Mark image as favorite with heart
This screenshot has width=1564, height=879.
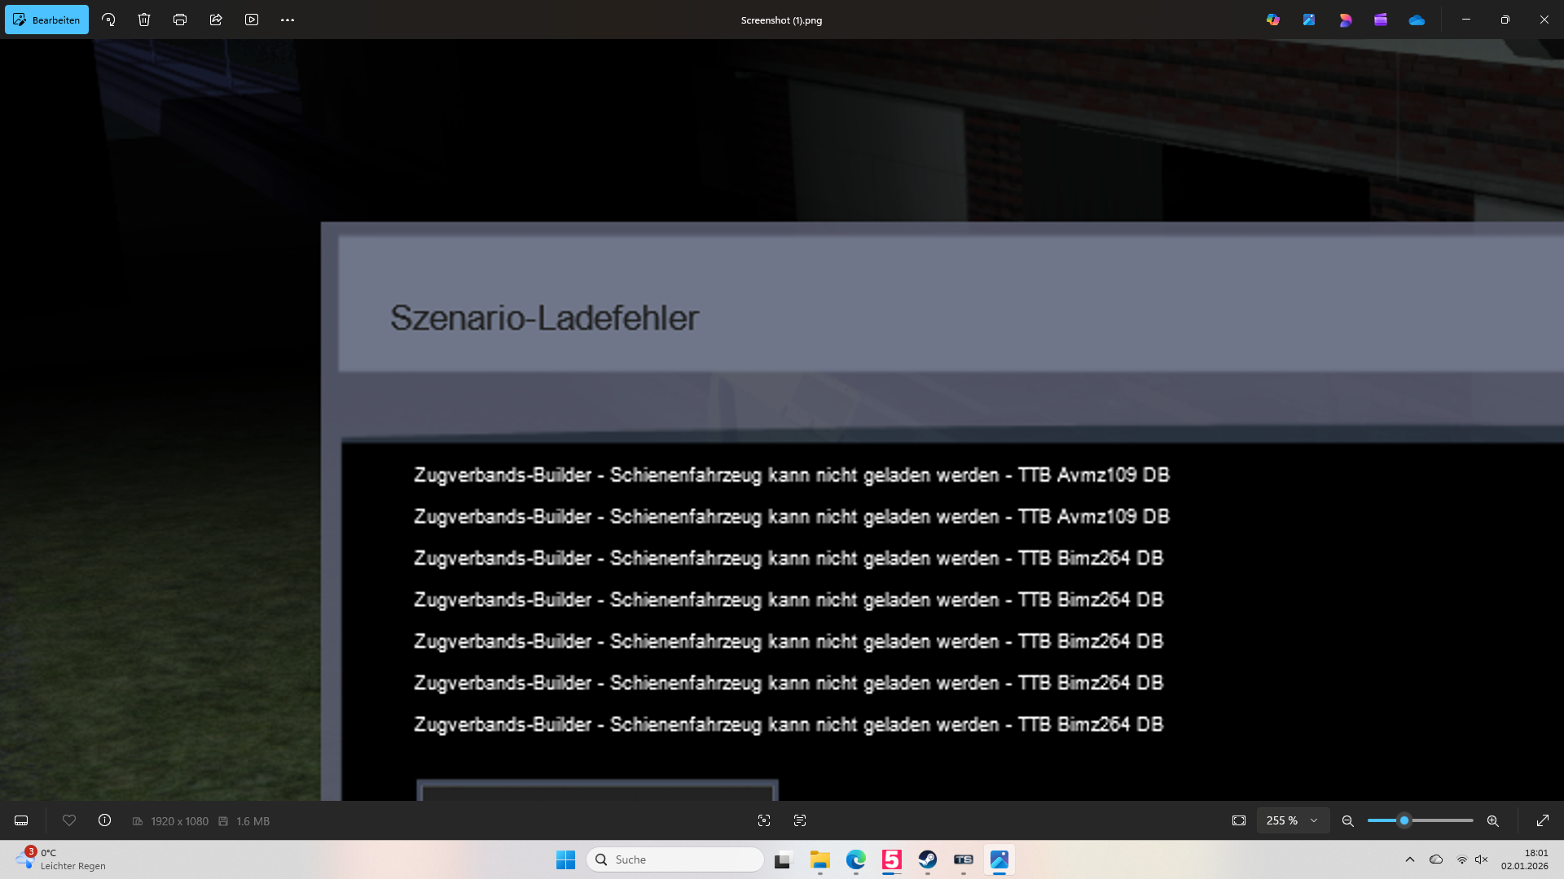pyautogui.click(x=69, y=820)
